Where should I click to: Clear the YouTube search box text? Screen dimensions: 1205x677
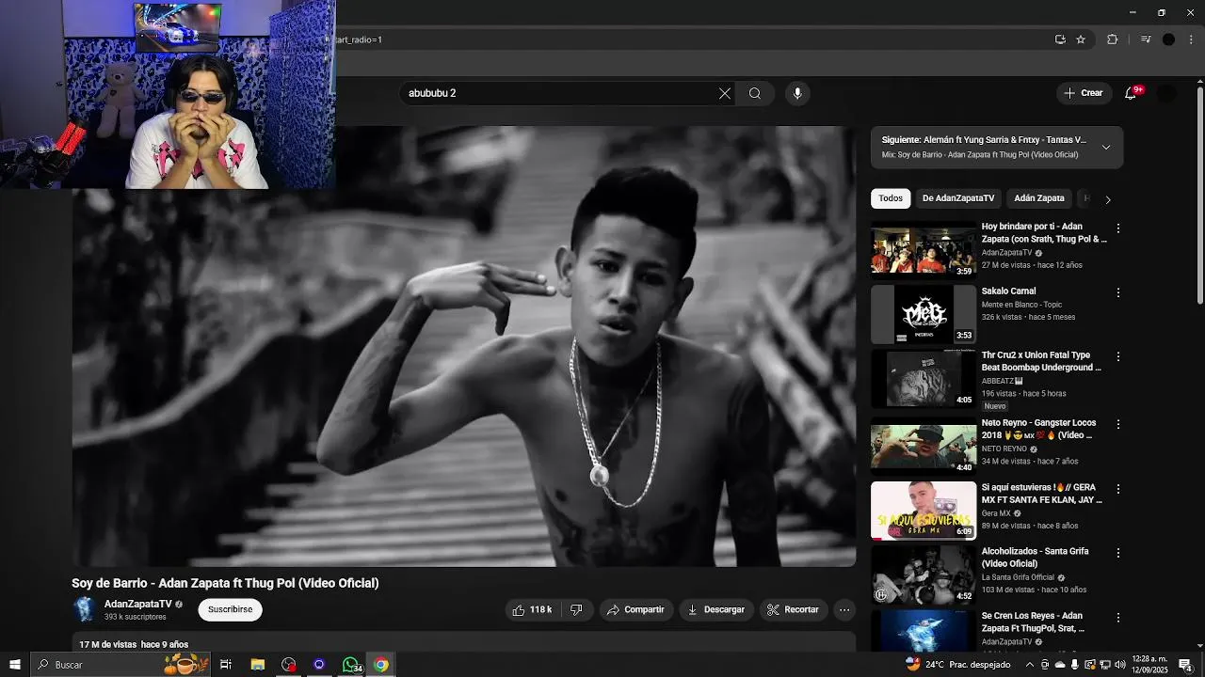[725, 93]
